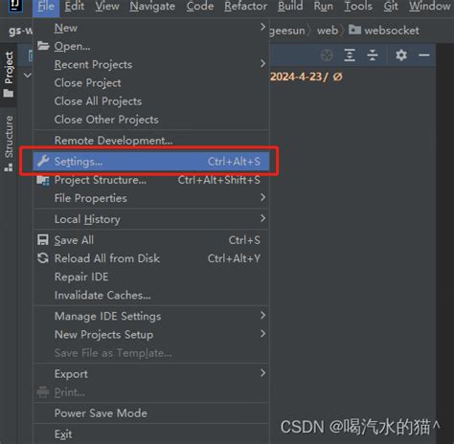Click the websocket folder breadcrumb

(384, 31)
